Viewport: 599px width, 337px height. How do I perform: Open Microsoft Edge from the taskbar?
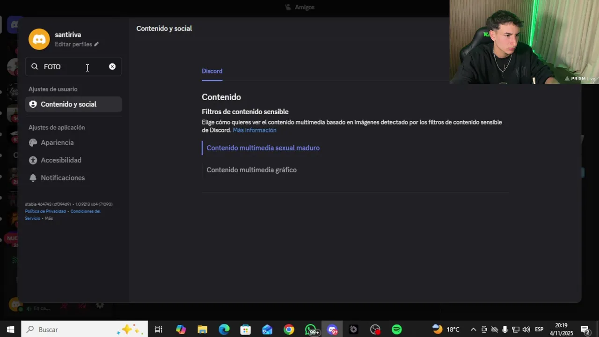[x=224, y=330]
